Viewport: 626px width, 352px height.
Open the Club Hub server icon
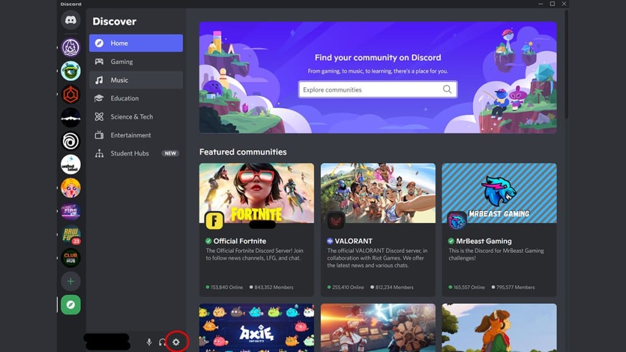click(71, 258)
